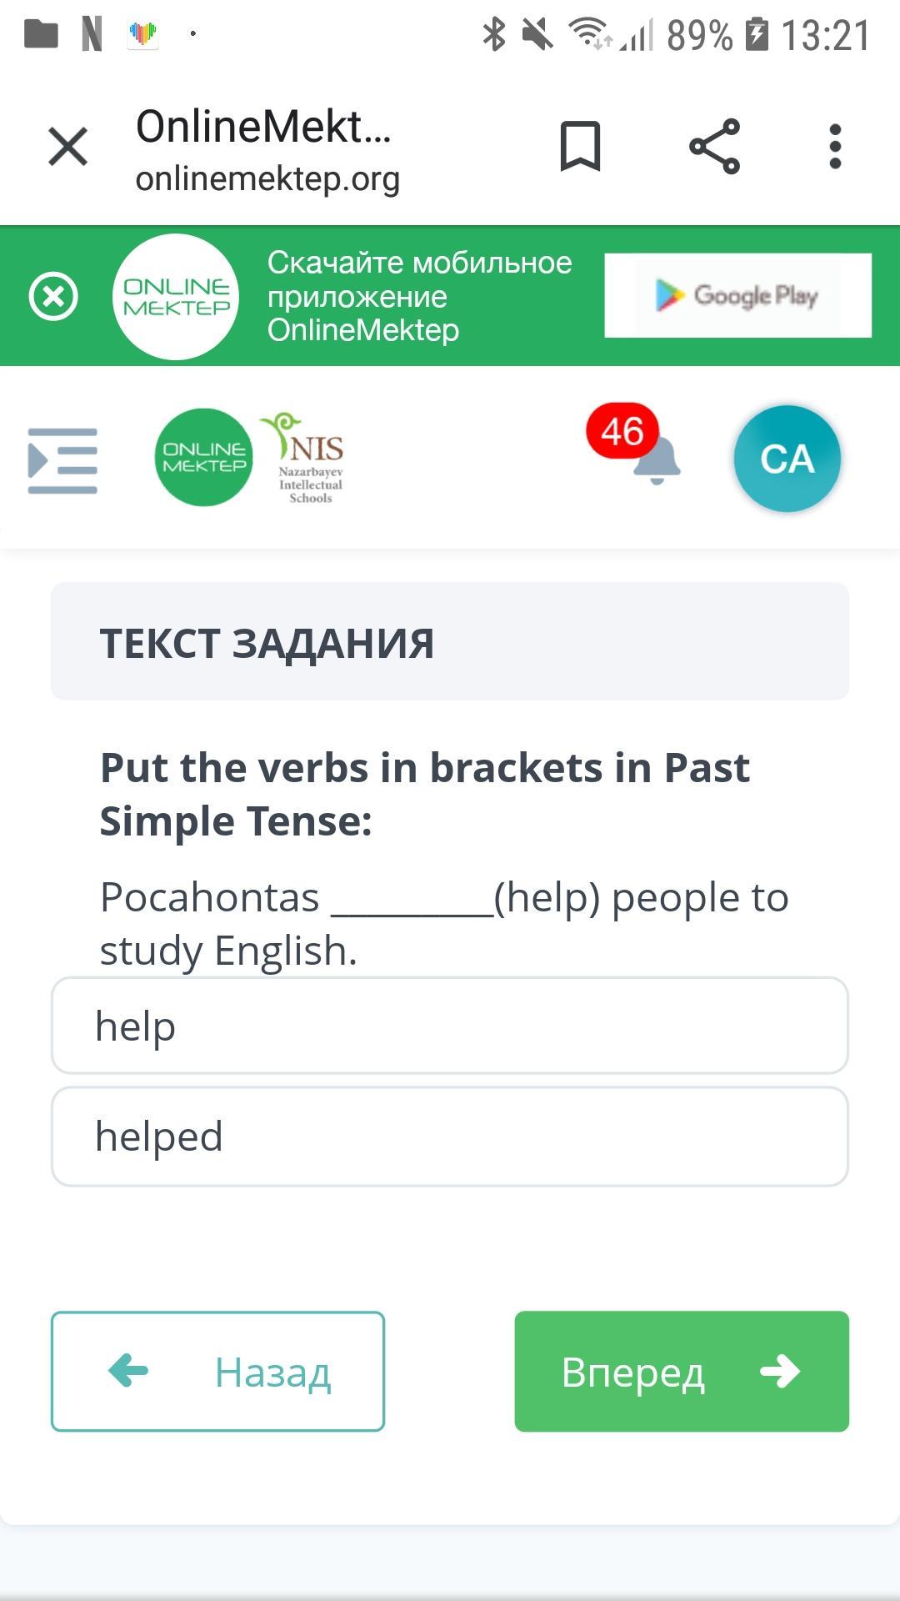This screenshot has height=1601, width=900.
Task: Select the answer option "help"
Action: (x=450, y=1026)
